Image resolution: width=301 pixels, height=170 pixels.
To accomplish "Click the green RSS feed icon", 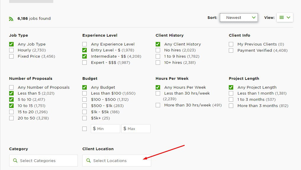I will click(11, 19).
